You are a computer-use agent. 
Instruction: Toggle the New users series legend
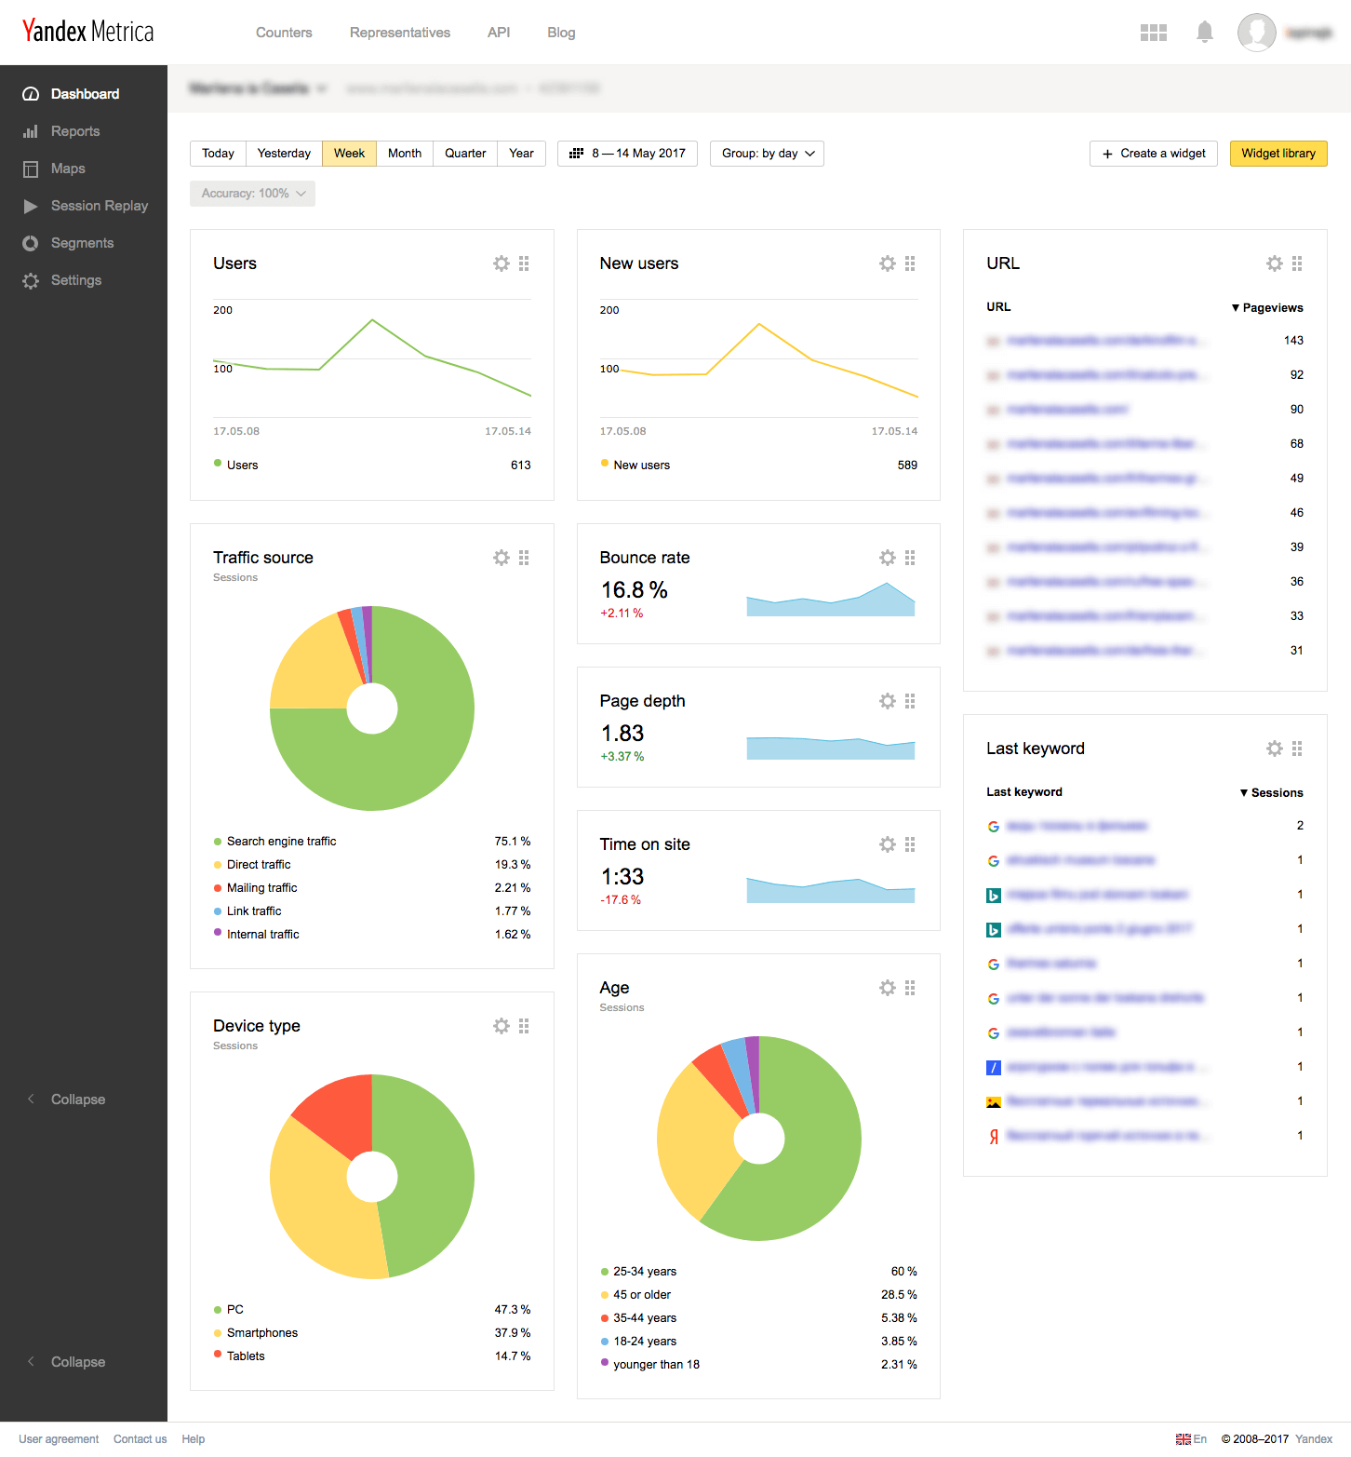[x=635, y=465]
